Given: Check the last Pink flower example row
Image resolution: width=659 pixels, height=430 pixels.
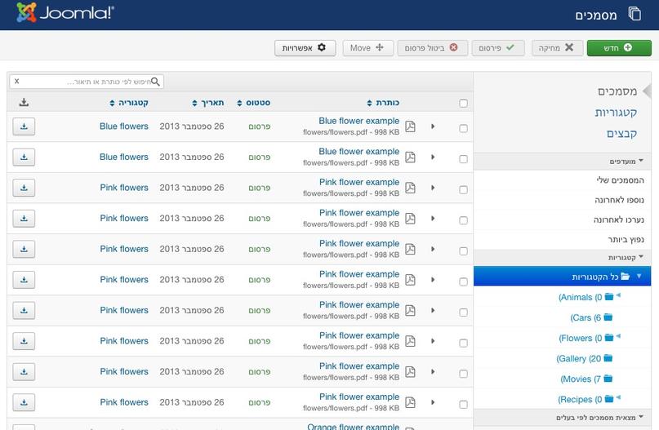Looking at the screenshot, I should tap(463, 405).
